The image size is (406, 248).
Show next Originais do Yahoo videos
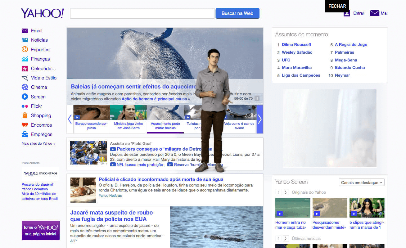286,192
